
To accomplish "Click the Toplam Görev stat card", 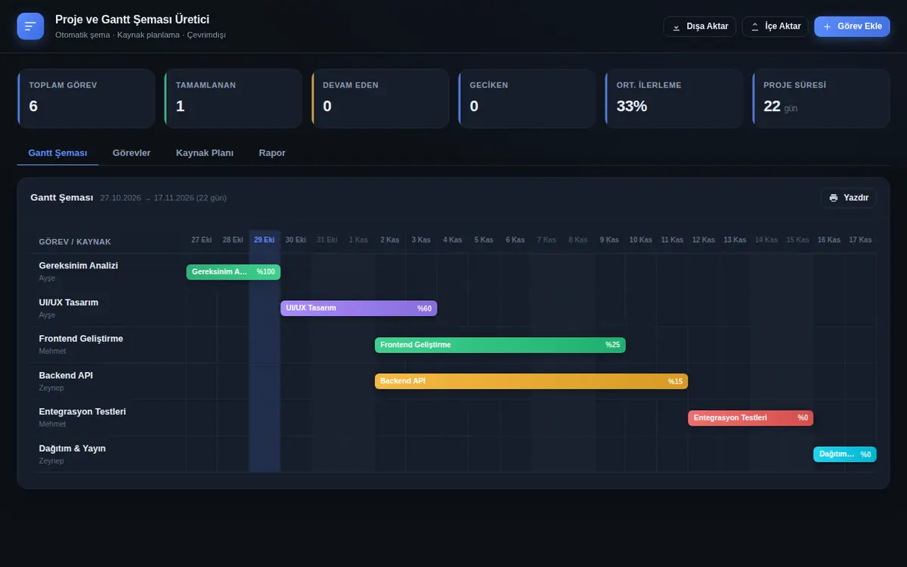I will [x=86, y=98].
